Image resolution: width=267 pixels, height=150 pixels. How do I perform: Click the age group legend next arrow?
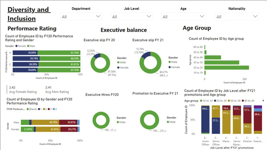[x=263, y=100]
